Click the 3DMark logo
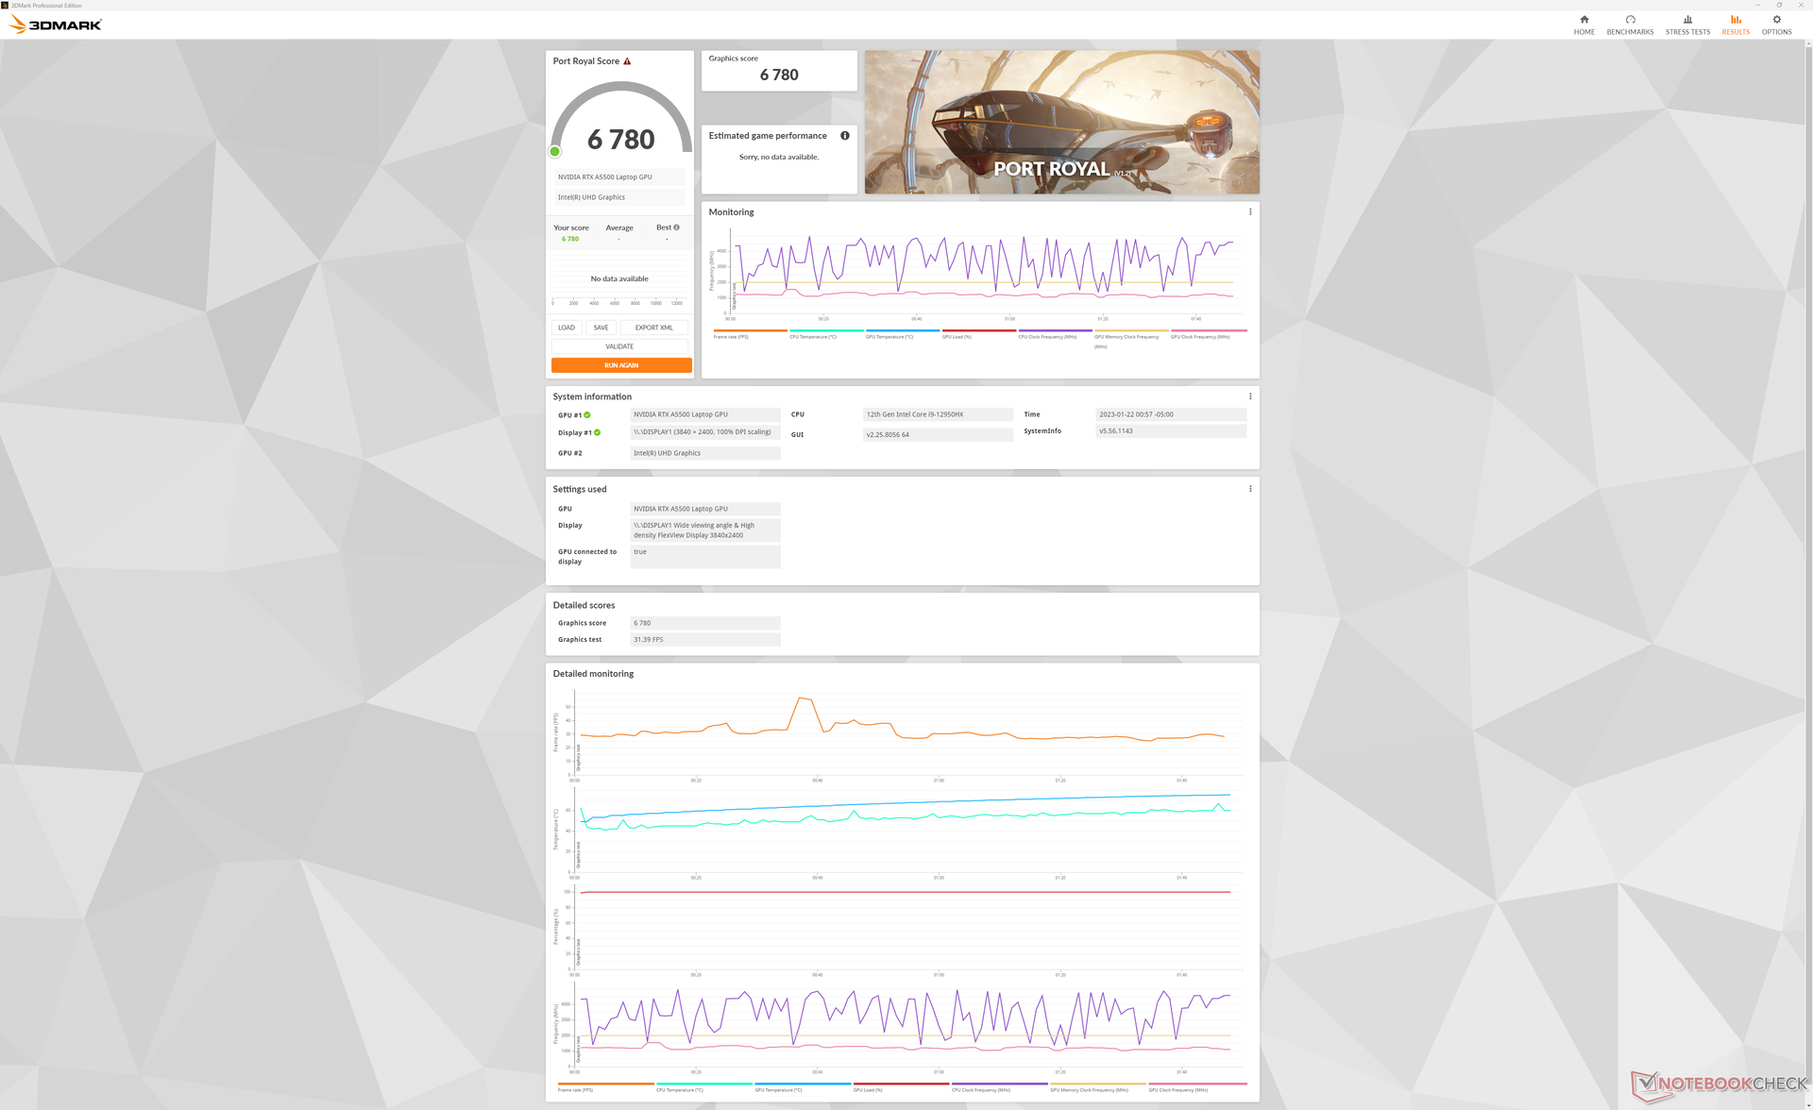Image resolution: width=1813 pixels, height=1110 pixels. (x=56, y=25)
